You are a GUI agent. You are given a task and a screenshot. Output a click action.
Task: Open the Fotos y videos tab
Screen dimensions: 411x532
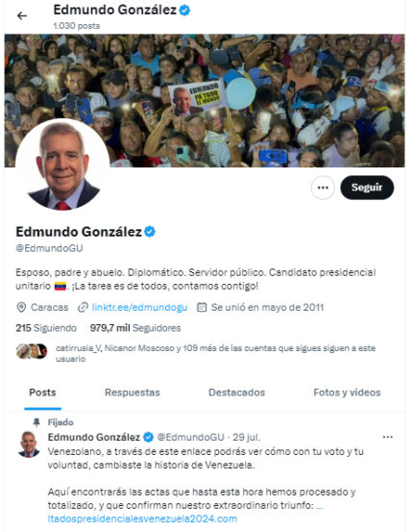[347, 393]
